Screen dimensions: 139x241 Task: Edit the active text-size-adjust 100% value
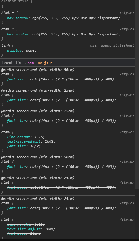[49, 141]
